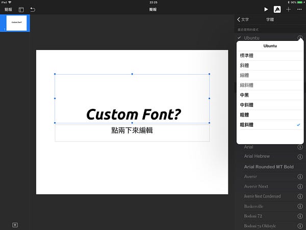Go back to the 文字 panel
This screenshot has width=306, height=230.
(x=243, y=19)
